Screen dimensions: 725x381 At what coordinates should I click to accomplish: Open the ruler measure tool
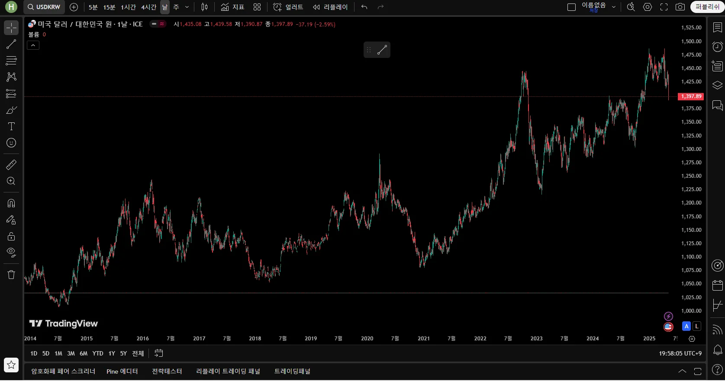(11, 165)
